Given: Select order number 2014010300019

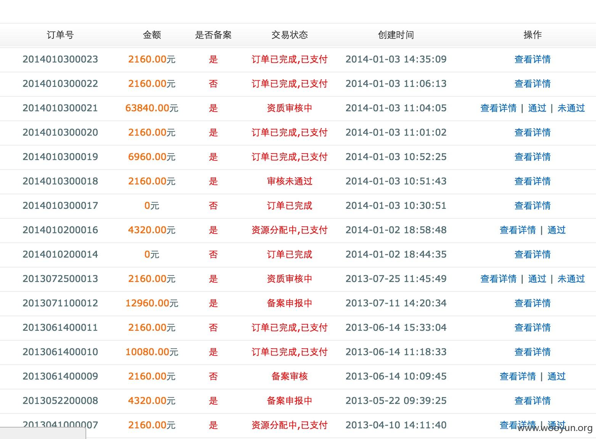Looking at the screenshot, I should (60, 157).
